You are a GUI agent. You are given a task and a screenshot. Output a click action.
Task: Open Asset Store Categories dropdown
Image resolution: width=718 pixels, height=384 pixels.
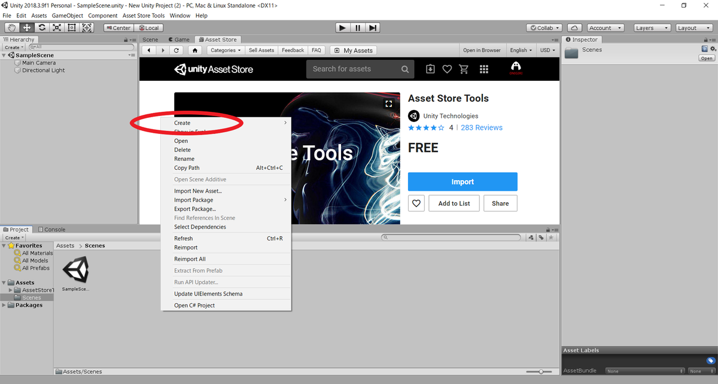point(226,50)
